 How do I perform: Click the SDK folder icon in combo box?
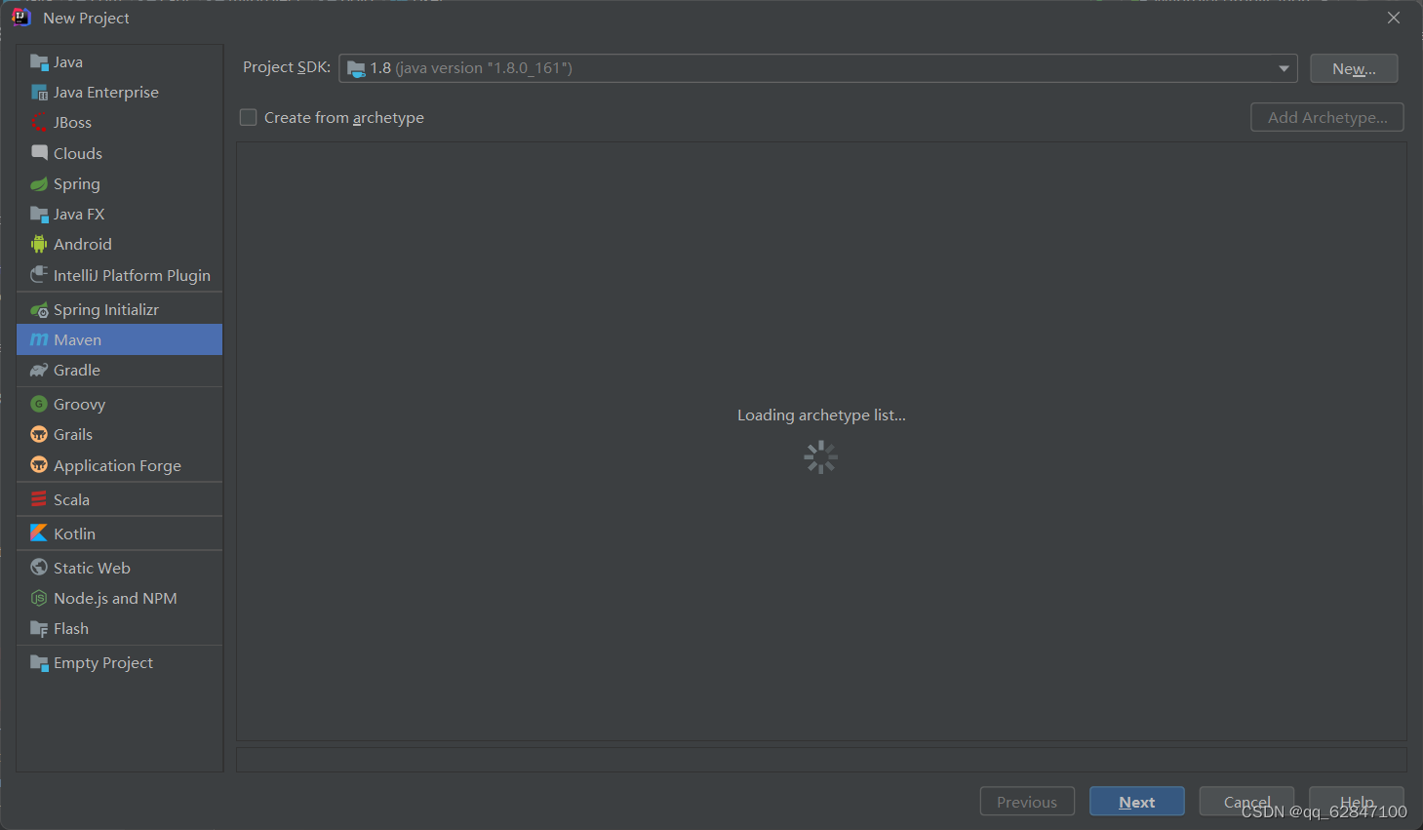pos(357,69)
